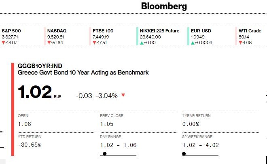View the EUR-USD currency ticker
This screenshot has width=267, height=164.
pos(201,30)
